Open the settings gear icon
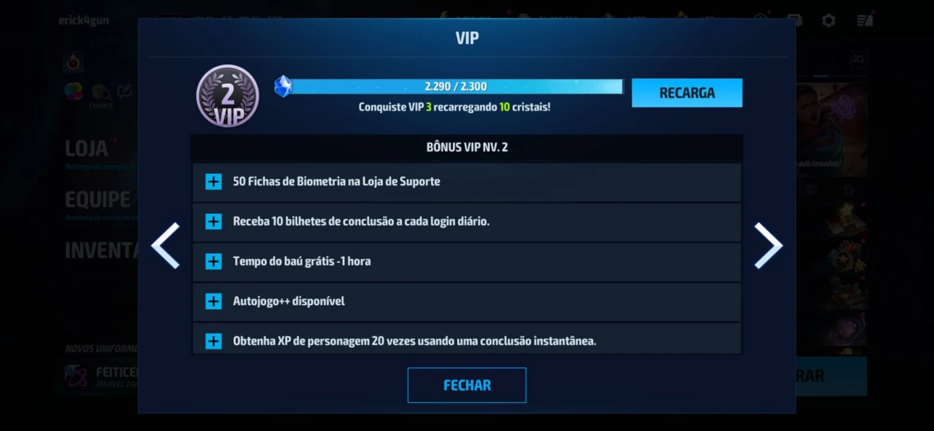This screenshot has height=431, width=934. (x=829, y=21)
